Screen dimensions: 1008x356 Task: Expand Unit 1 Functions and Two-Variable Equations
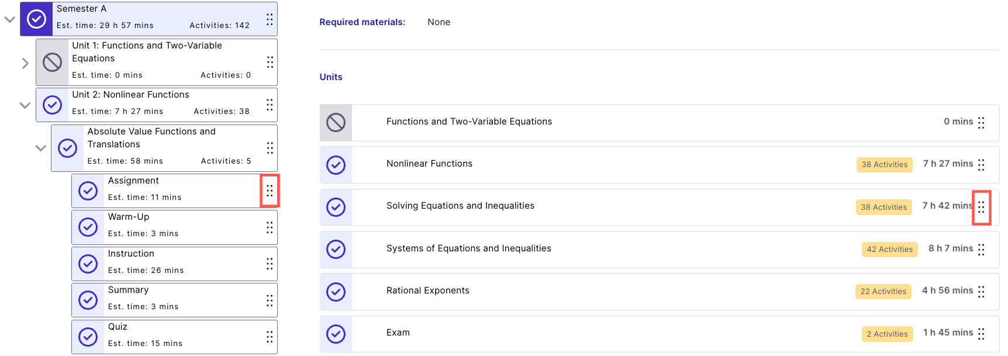click(x=25, y=63)
